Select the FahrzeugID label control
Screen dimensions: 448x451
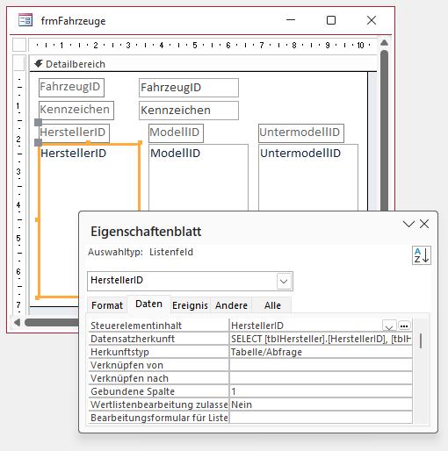click(x=71, y=87)
